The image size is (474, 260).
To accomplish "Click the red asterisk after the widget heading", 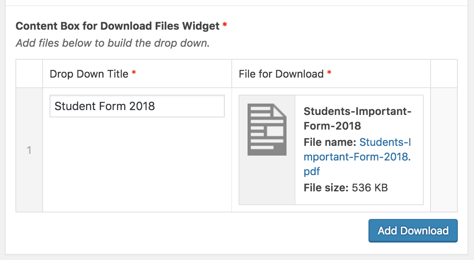I will coord(224,24).
